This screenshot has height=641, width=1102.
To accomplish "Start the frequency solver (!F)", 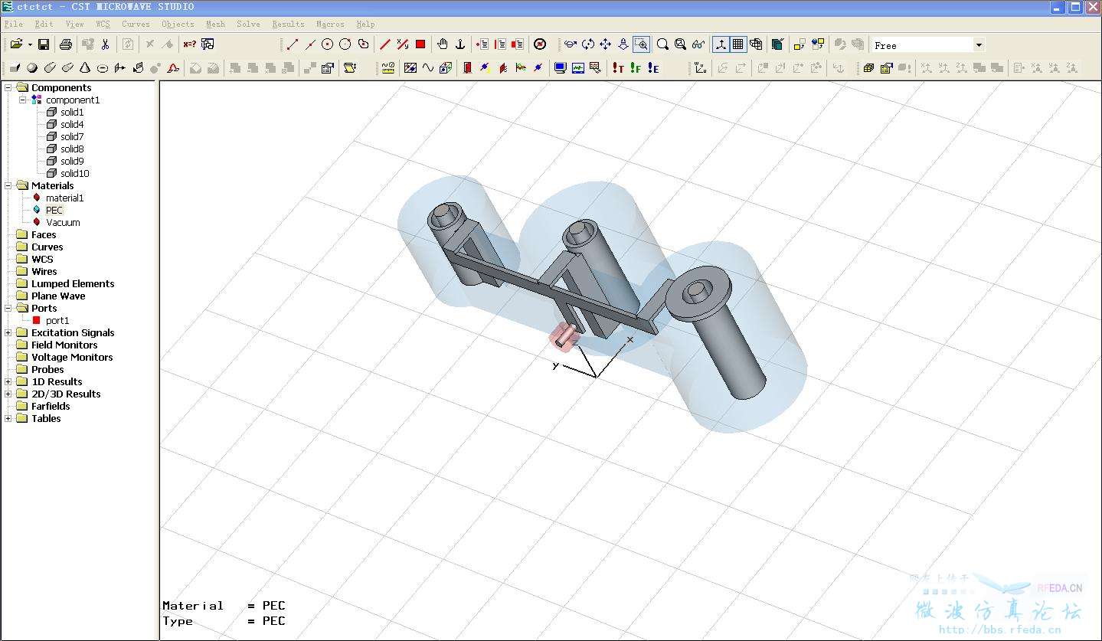I will (636, 68).
